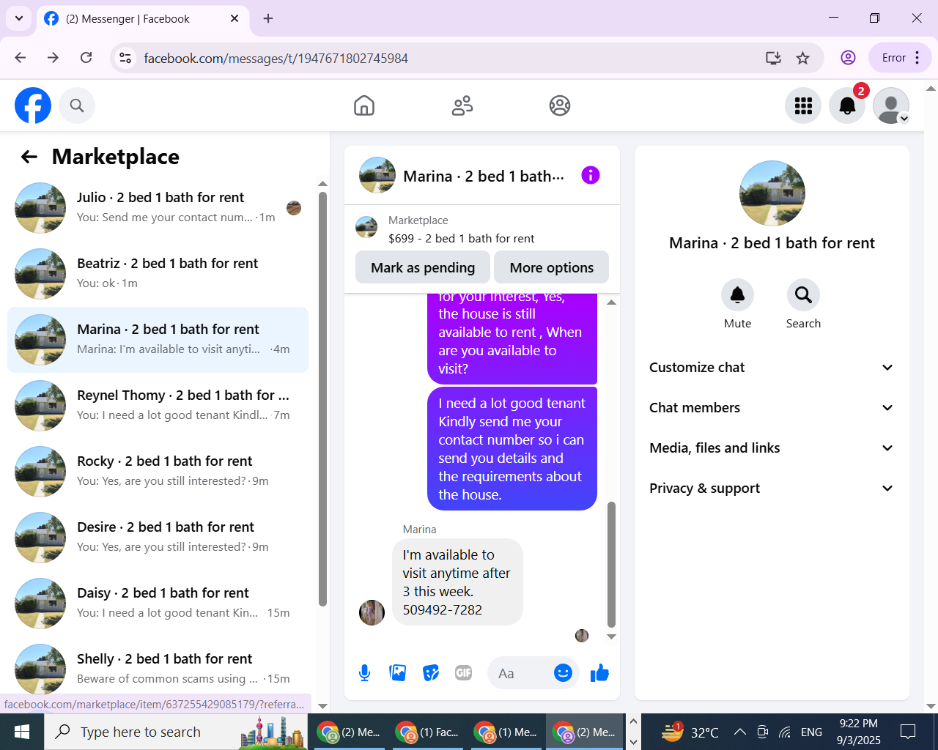Switch to the (1) Fac... taskbar window

coord(429,732)
